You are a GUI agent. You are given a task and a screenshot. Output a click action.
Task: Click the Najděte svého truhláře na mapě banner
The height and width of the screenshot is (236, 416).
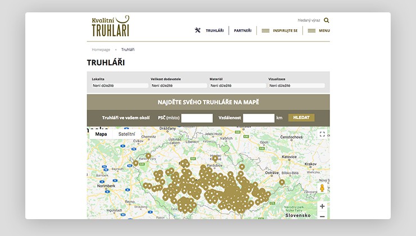coord(208,102)
